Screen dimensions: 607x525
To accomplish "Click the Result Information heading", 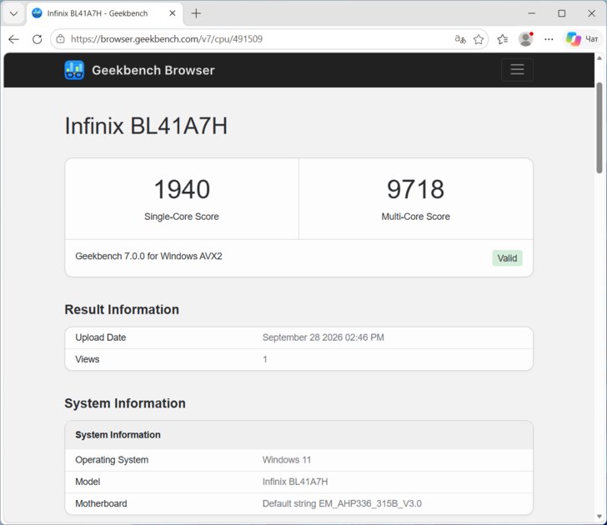I will (x=122, y=309).
